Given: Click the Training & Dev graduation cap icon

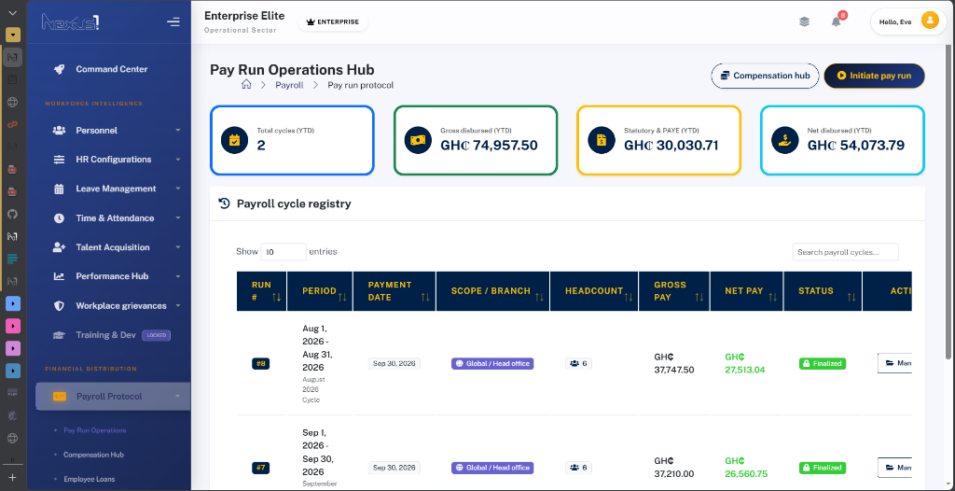Looking at the screenshot, I should (59, 335).
